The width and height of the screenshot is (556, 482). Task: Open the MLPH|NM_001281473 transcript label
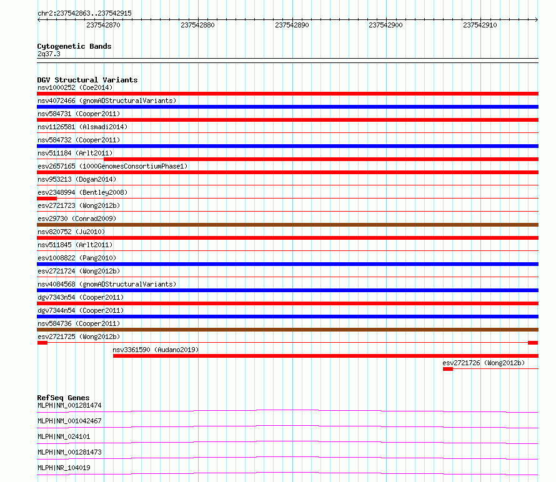[x=69, y=452]
